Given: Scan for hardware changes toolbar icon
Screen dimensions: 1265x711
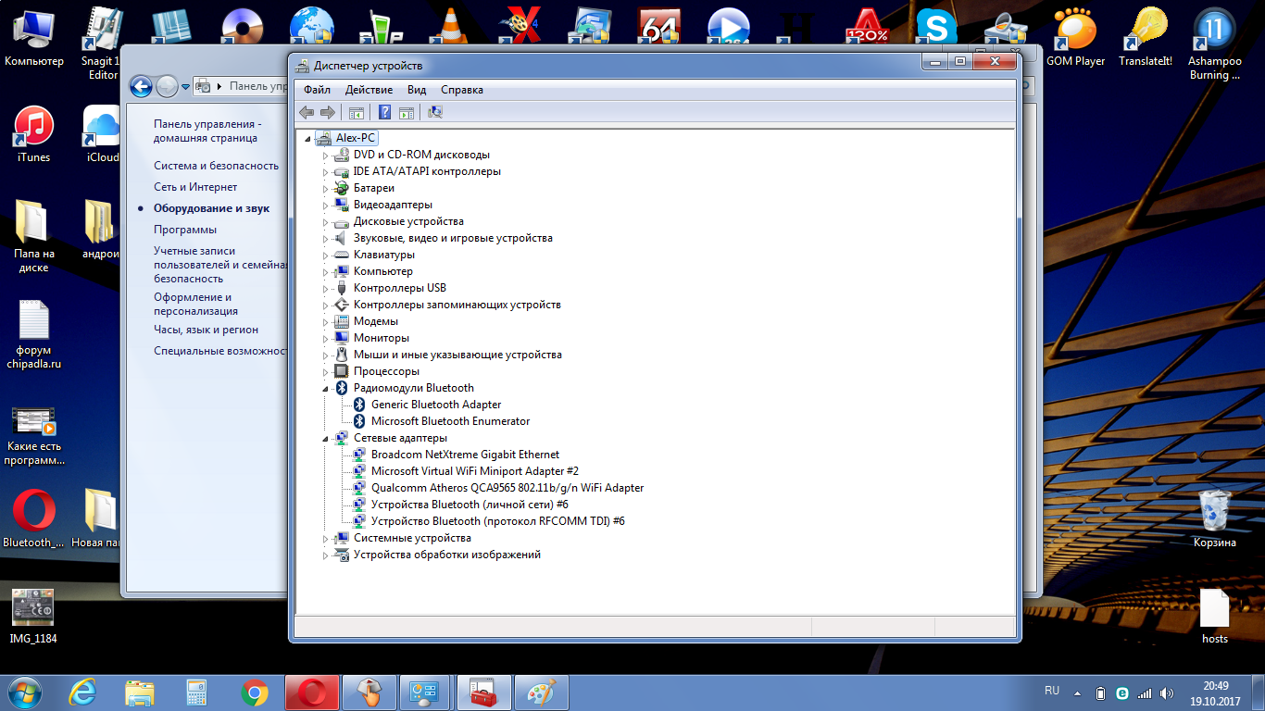Looking at the screenshot, I should pos(435,112).
